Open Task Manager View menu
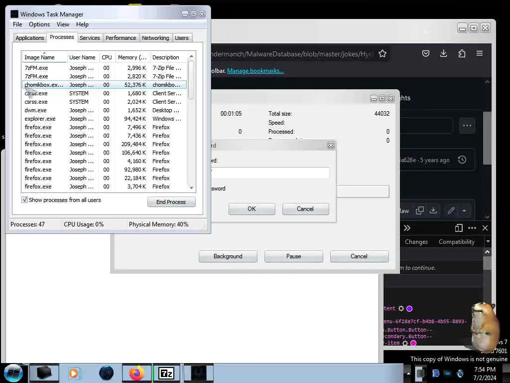The width and height of the screenshot is (510, 383). point(63,24)
